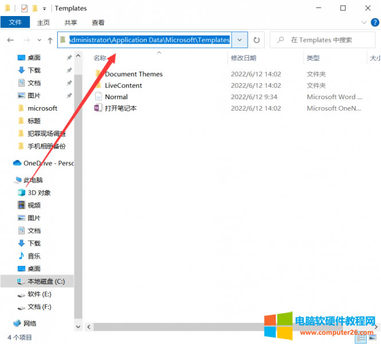The image size is (381, 344).
Task: Open the recent locations dropdown arrow
Action: pos(40,40)
